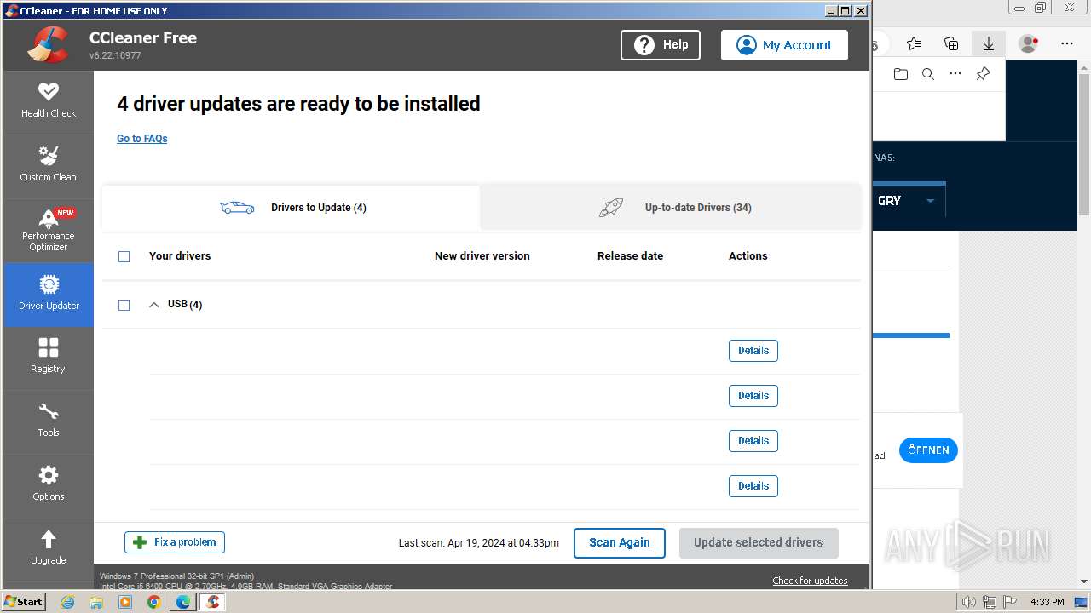Viewport: 1091px width, 613px height.
Task: Open more options in Edge downloads panel
Action: click(955, 74)
